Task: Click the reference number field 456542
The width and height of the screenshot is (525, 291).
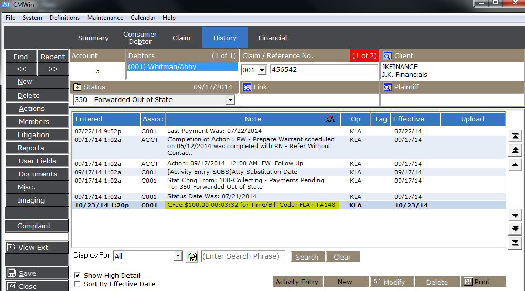Action: [324, 69]
